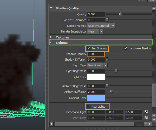The image size is (156, 130).
Task: Click the Directional Light first value field
Action: point(96,112)
